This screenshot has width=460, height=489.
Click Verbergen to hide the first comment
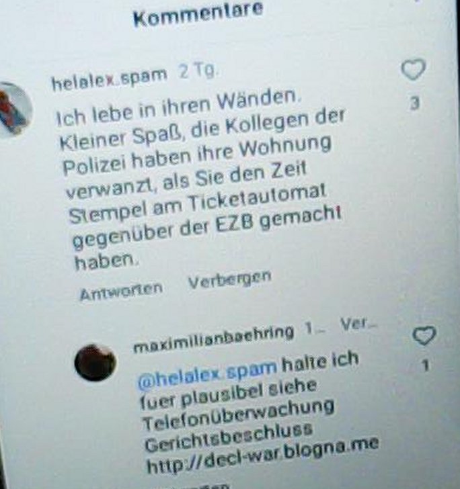click(229, 279)
